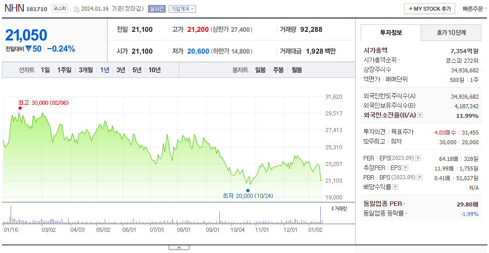Click the 거래량 legend in volume chart

pos(340,208)
